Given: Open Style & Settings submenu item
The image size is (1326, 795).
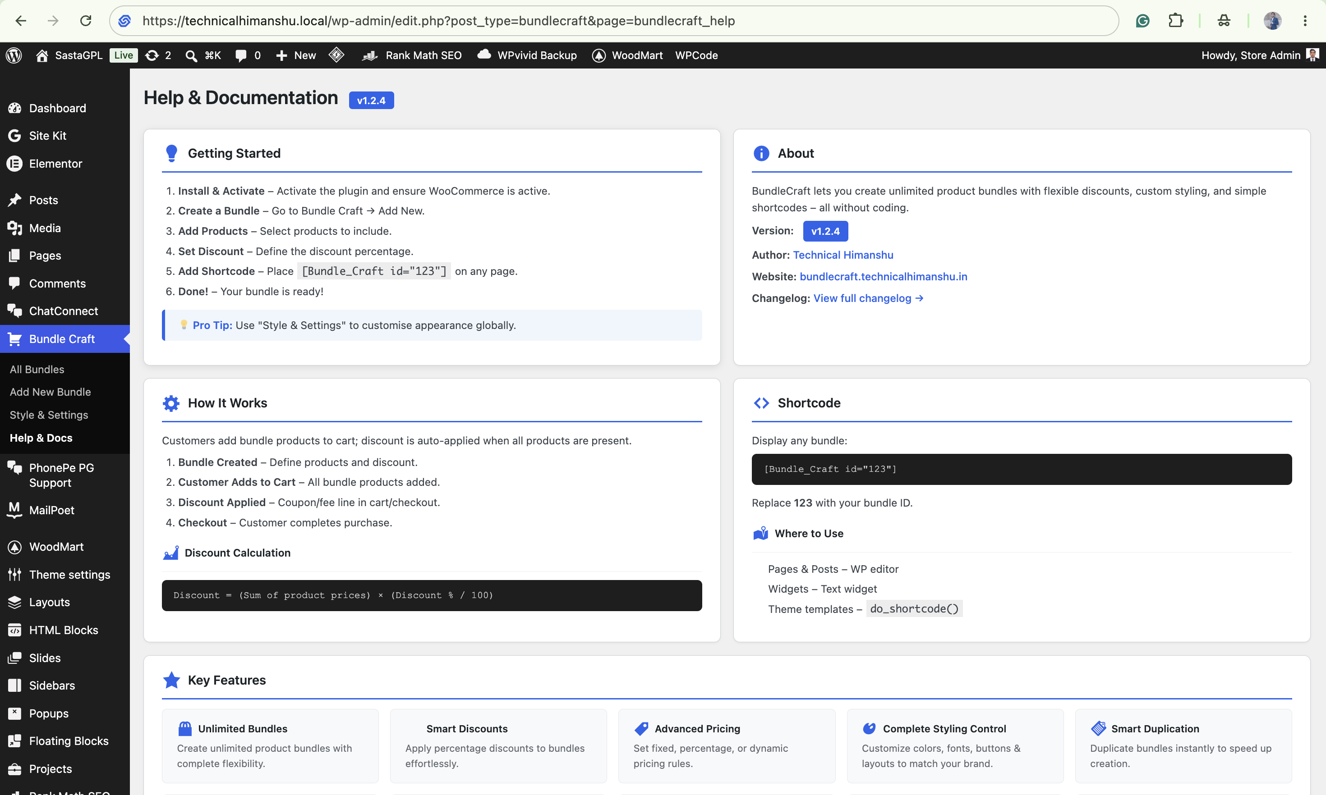Looking at the screenshot, I should [x=49, y=415].
